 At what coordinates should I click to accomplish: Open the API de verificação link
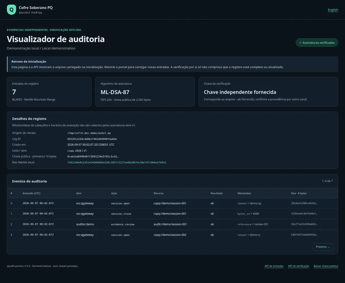coord(298,266)
